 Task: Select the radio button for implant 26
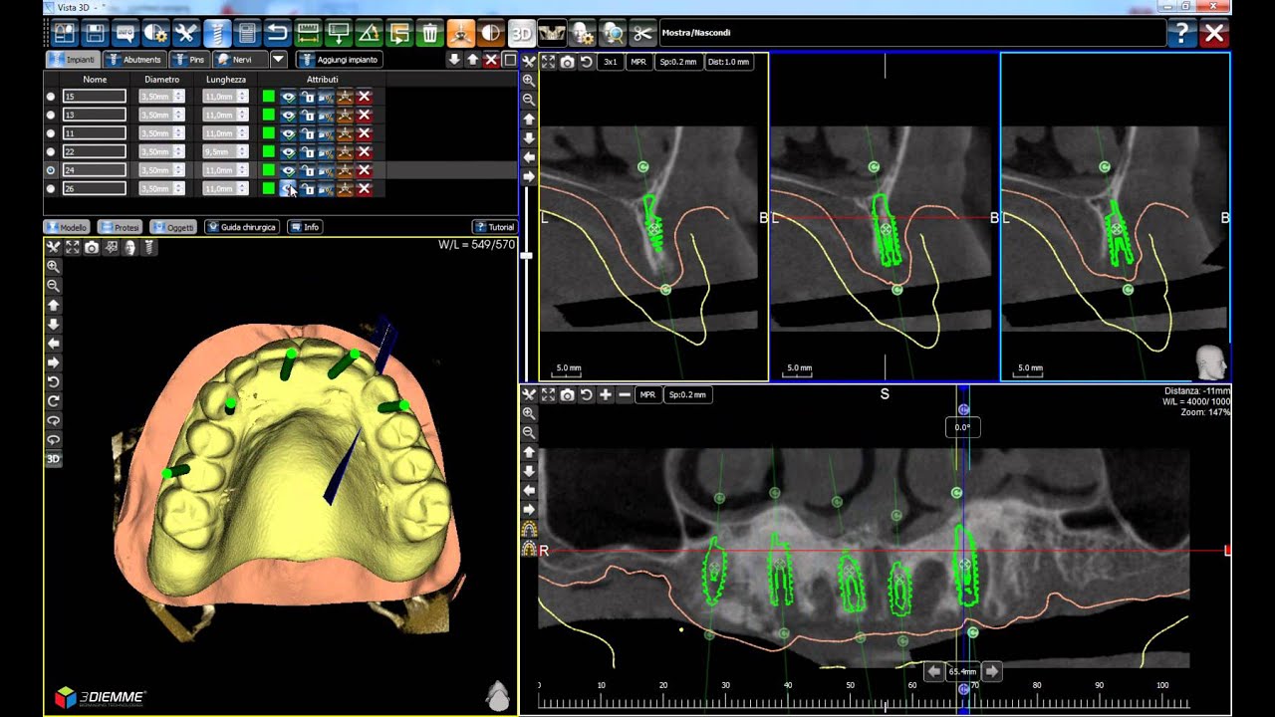(x=51, y=188)
